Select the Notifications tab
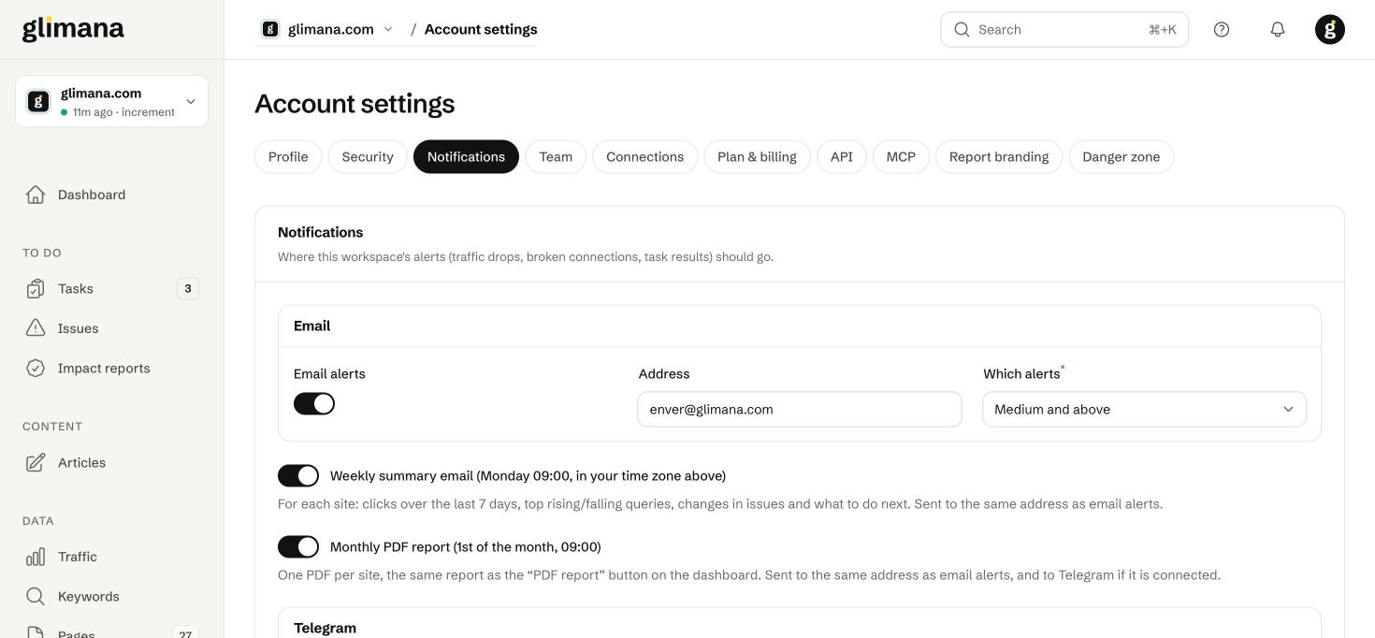1375x638 pixels. click(466, 156)
